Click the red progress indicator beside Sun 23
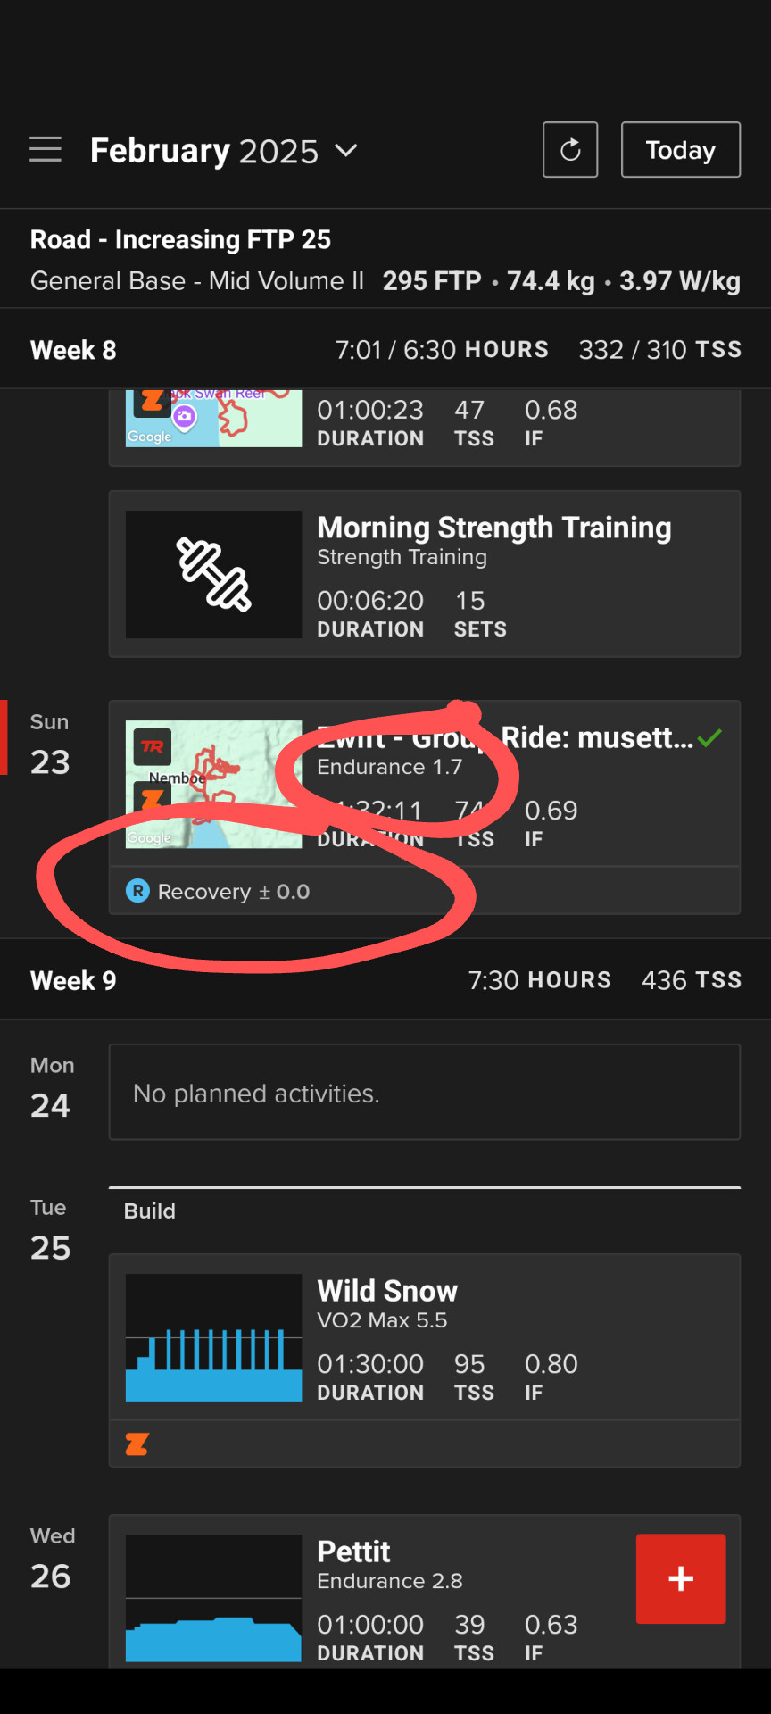 pyautogui.click(x=3, y=737)
